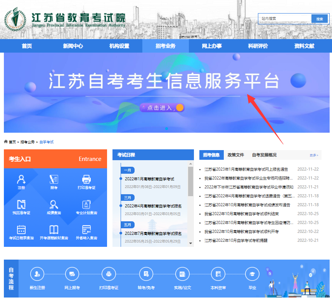
Task: Open 江苏省2022年10月自学考试考前提醒
Action: click(x=236, y=240)
